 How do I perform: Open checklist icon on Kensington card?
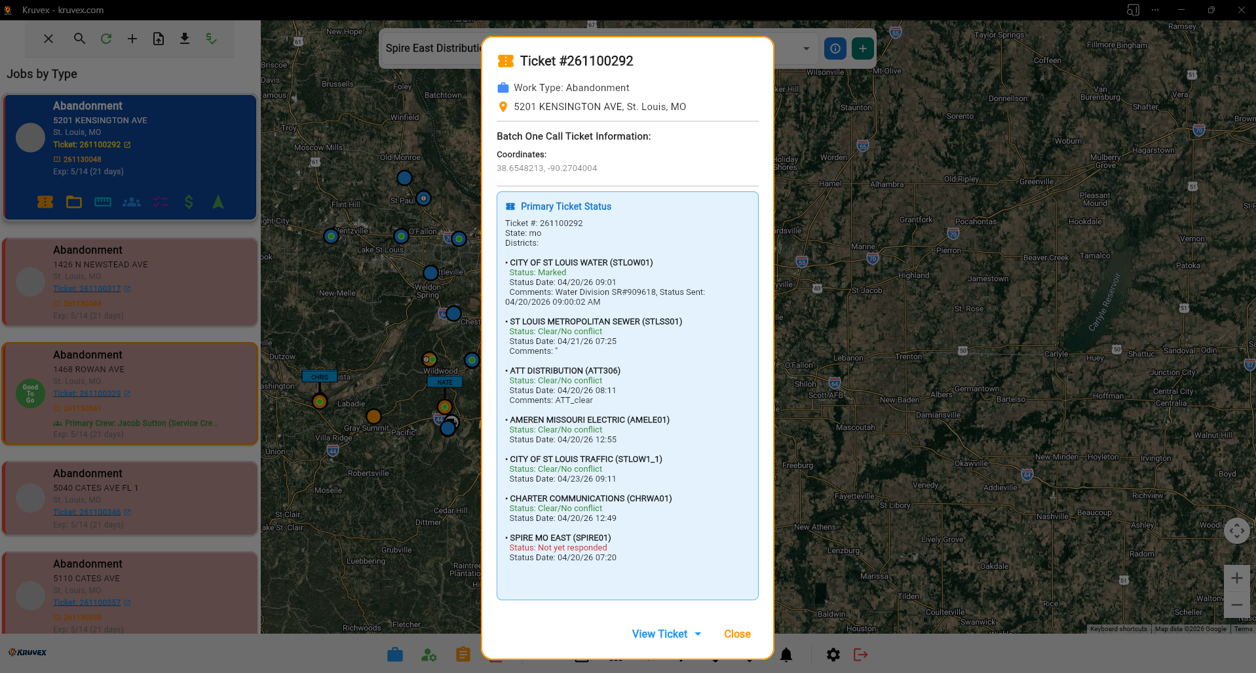[x=161, y=202]
